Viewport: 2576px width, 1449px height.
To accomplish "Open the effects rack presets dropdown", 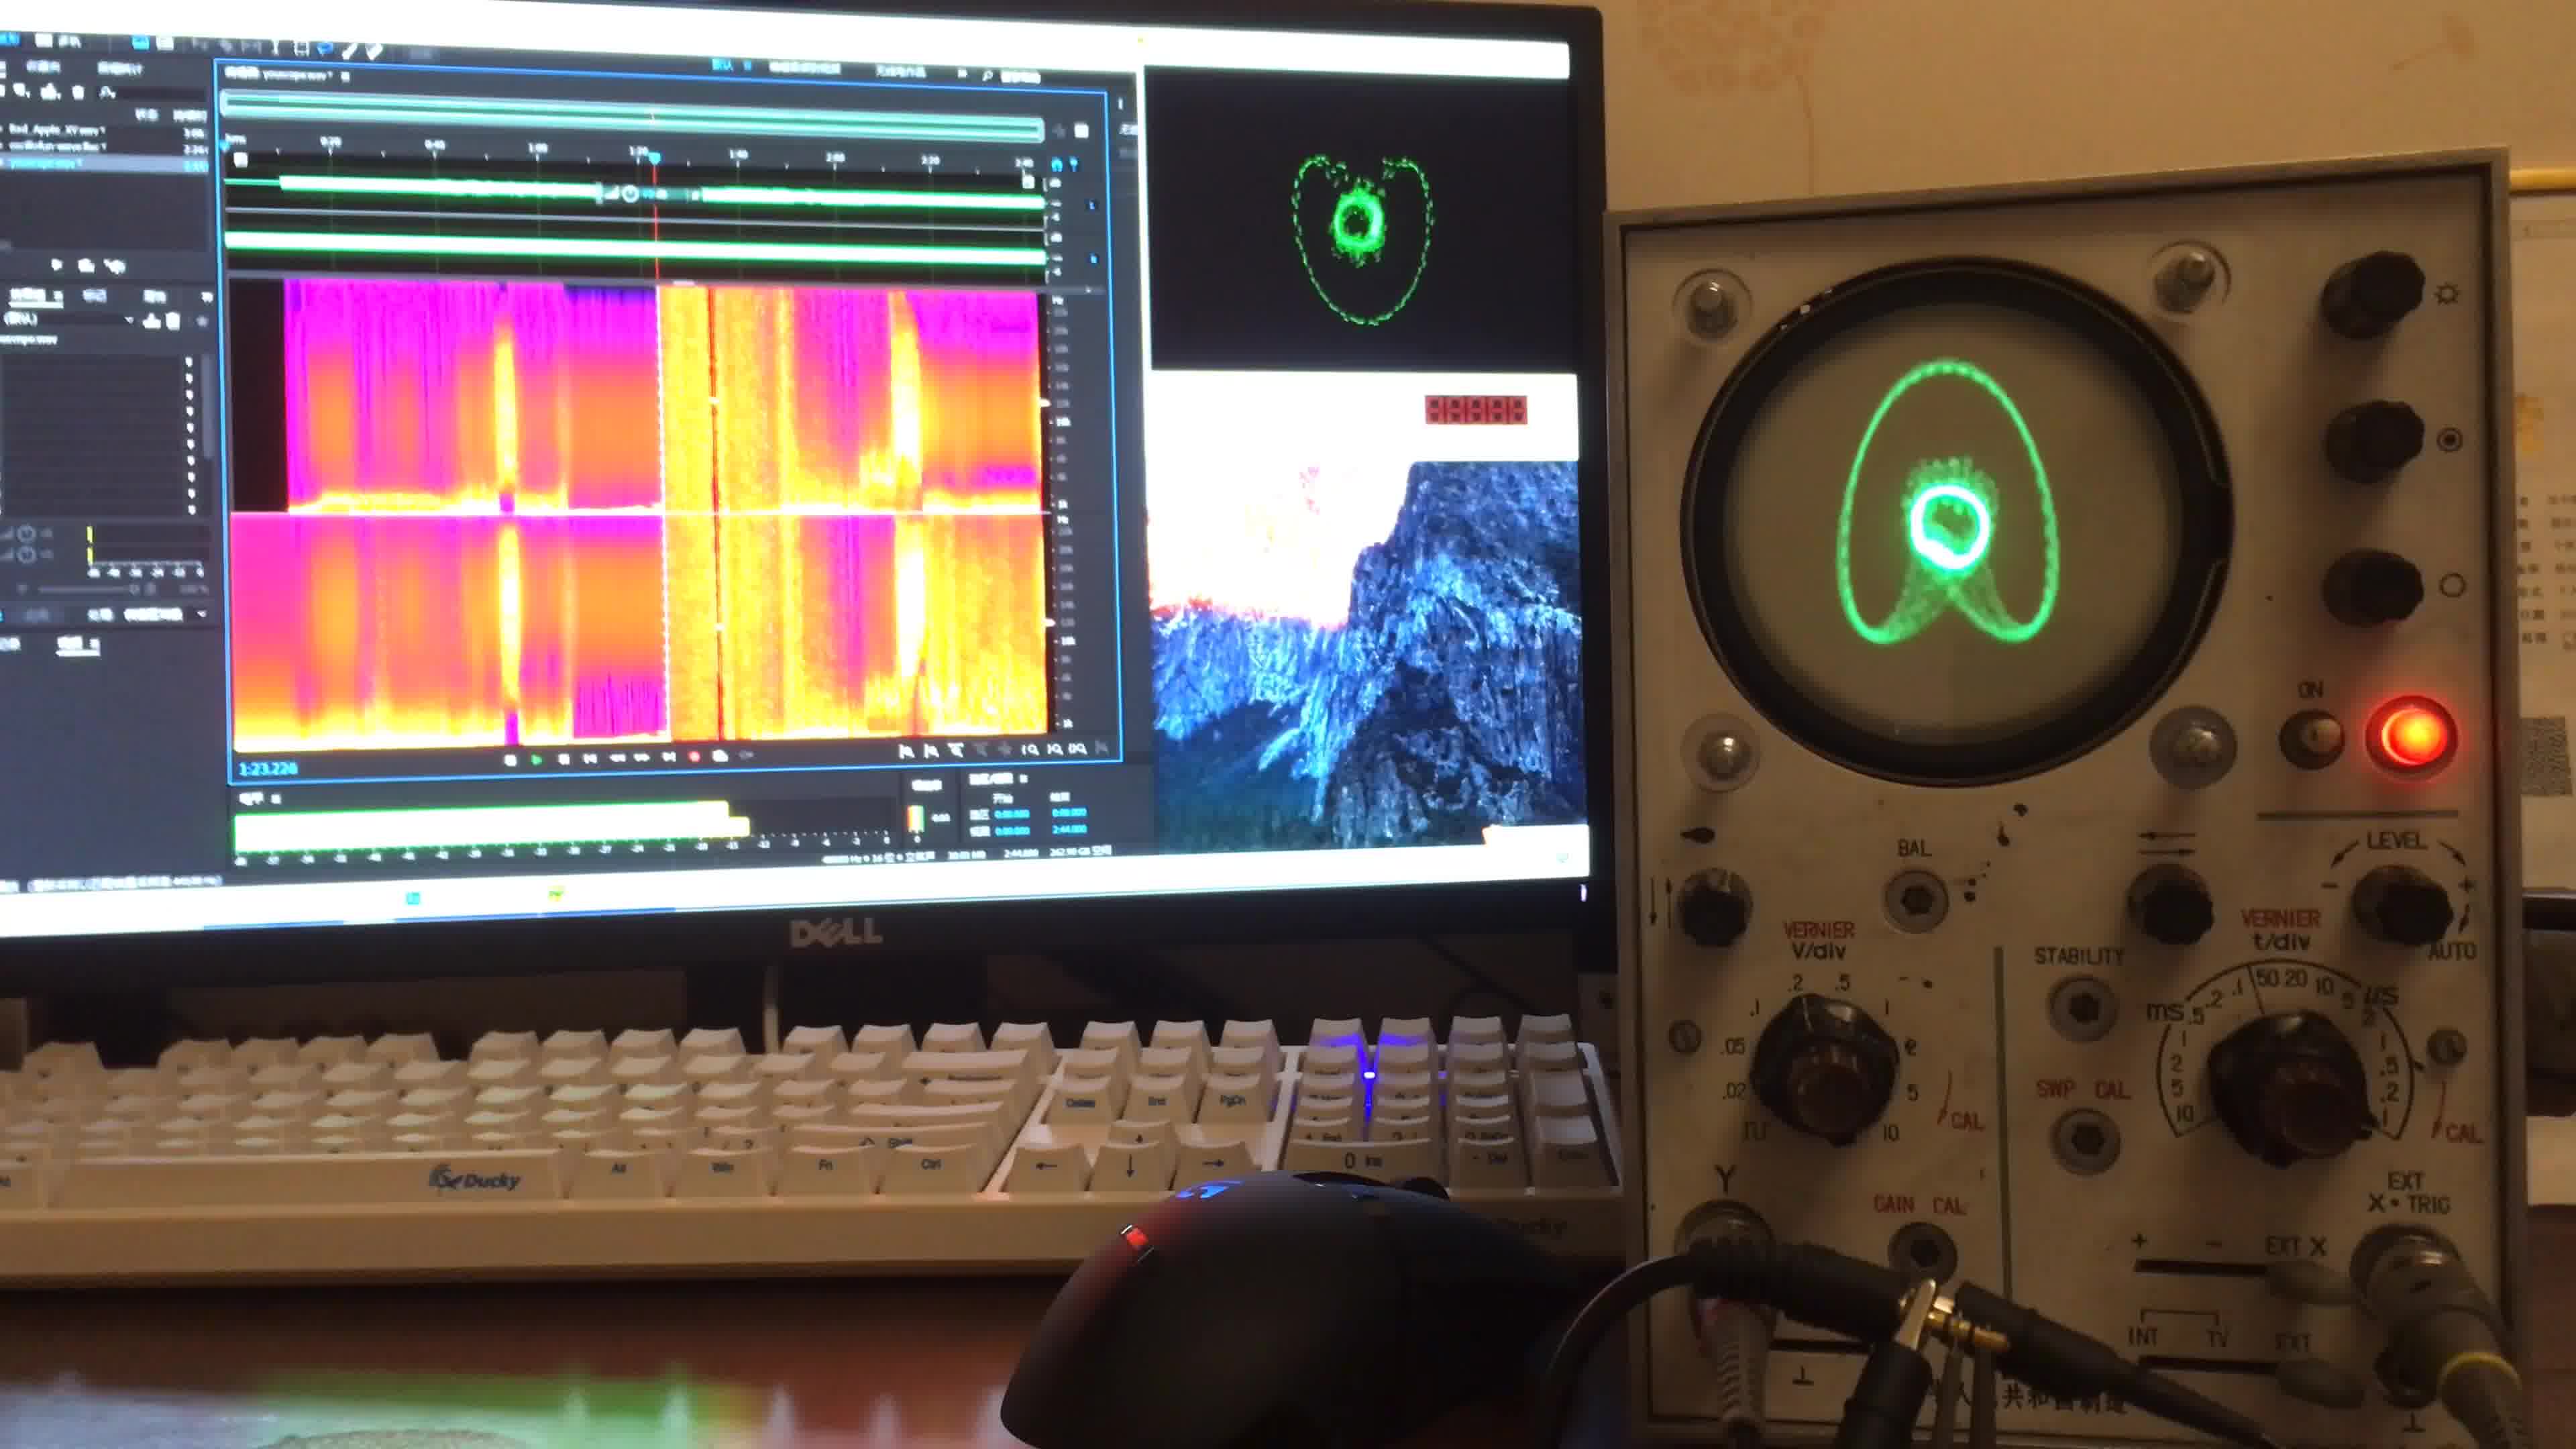I will [128, 319].
